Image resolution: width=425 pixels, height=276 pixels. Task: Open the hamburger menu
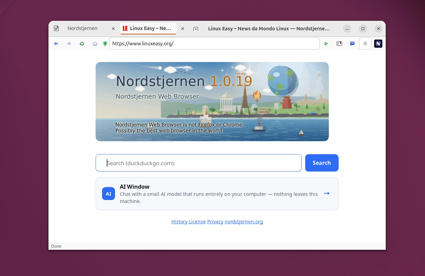pos(365,44)
